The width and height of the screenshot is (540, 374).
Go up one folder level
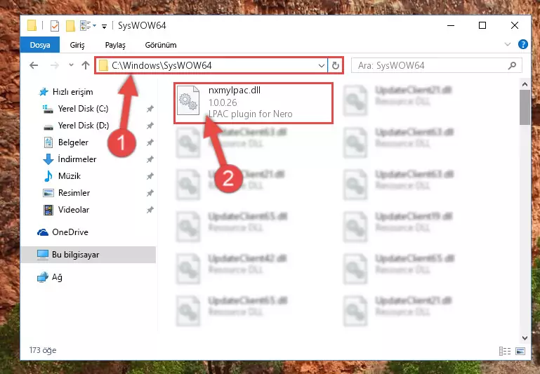86,65
